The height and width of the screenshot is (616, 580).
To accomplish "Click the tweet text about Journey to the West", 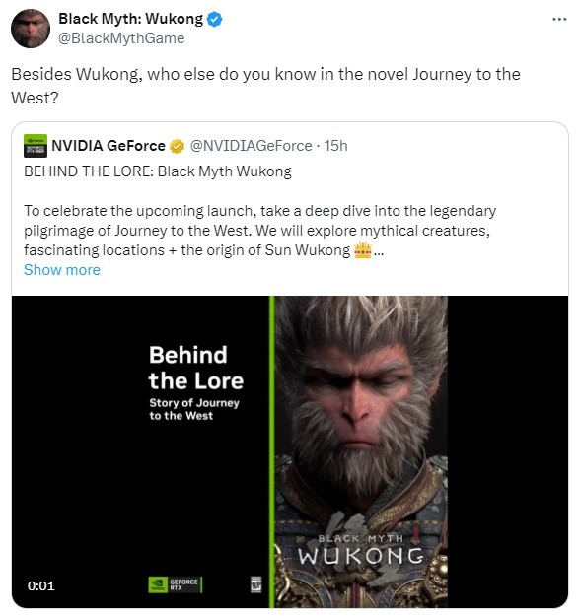I will click(265, 86).
